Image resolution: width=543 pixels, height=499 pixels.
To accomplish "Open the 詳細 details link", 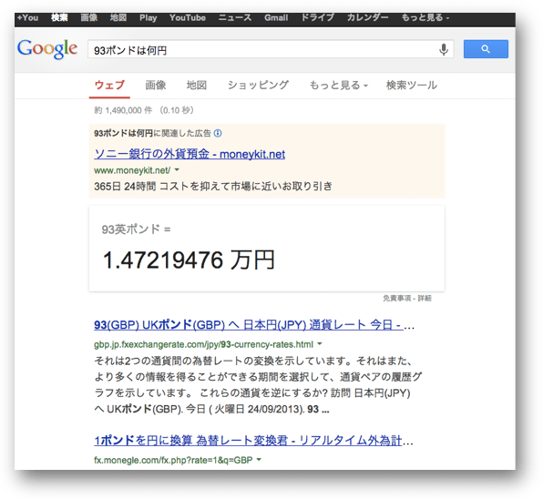I will point(425,299).
